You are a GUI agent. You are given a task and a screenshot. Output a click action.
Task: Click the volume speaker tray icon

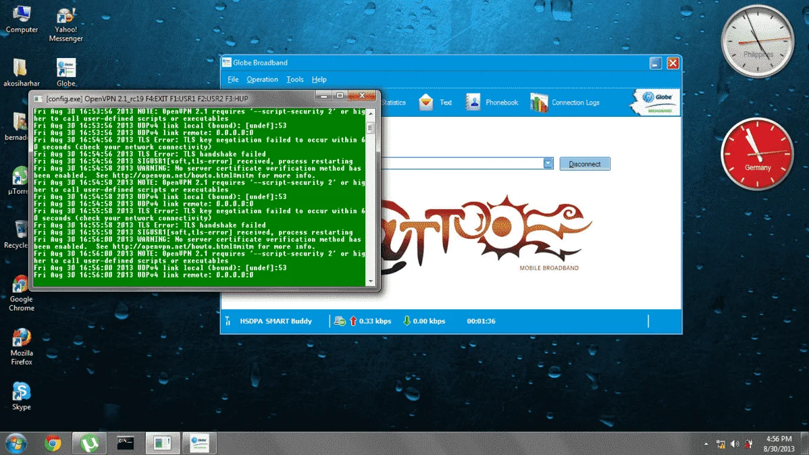(735, 444)
